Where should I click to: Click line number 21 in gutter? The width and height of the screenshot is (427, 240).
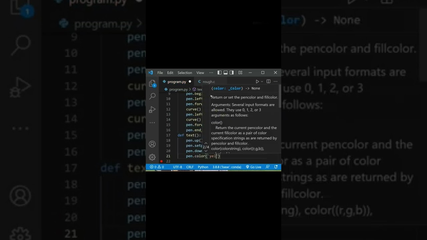(x=168, y=156)
